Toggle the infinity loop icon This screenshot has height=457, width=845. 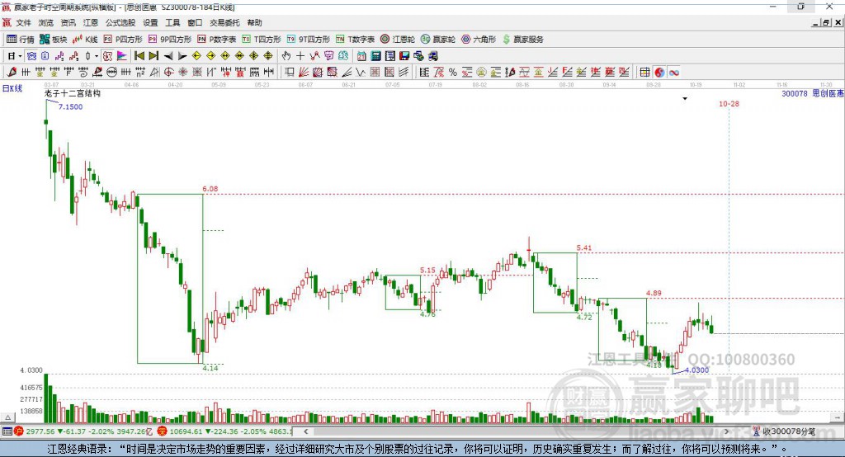673,73
